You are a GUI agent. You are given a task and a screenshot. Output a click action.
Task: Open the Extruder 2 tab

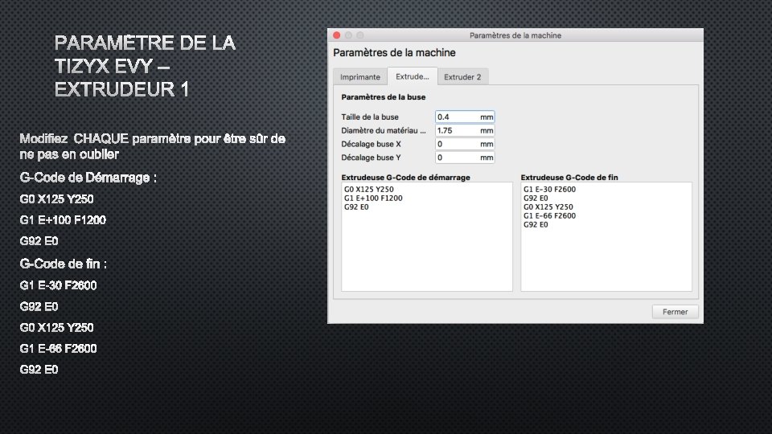coord(462,77)
